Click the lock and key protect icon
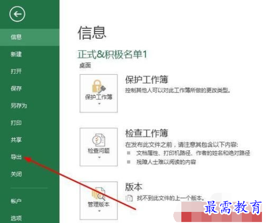This screenshot has width=266, height=223. click(99, 86)
